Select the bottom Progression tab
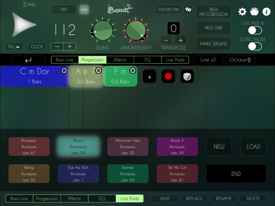The image size is (275, 206). [47, 198]
